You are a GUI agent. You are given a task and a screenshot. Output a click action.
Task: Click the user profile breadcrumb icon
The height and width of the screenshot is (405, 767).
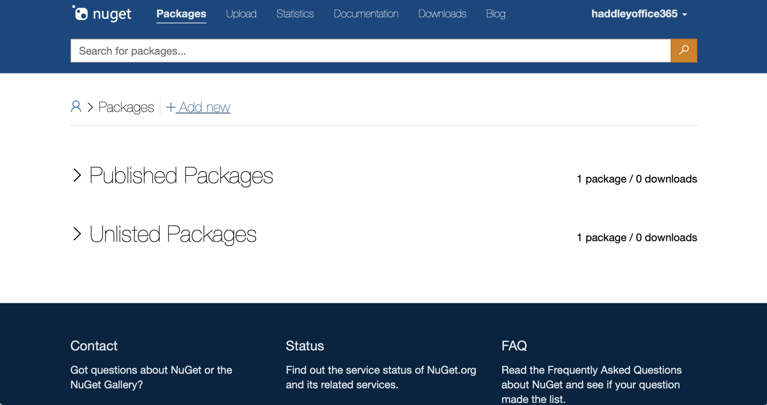(76, 107)
